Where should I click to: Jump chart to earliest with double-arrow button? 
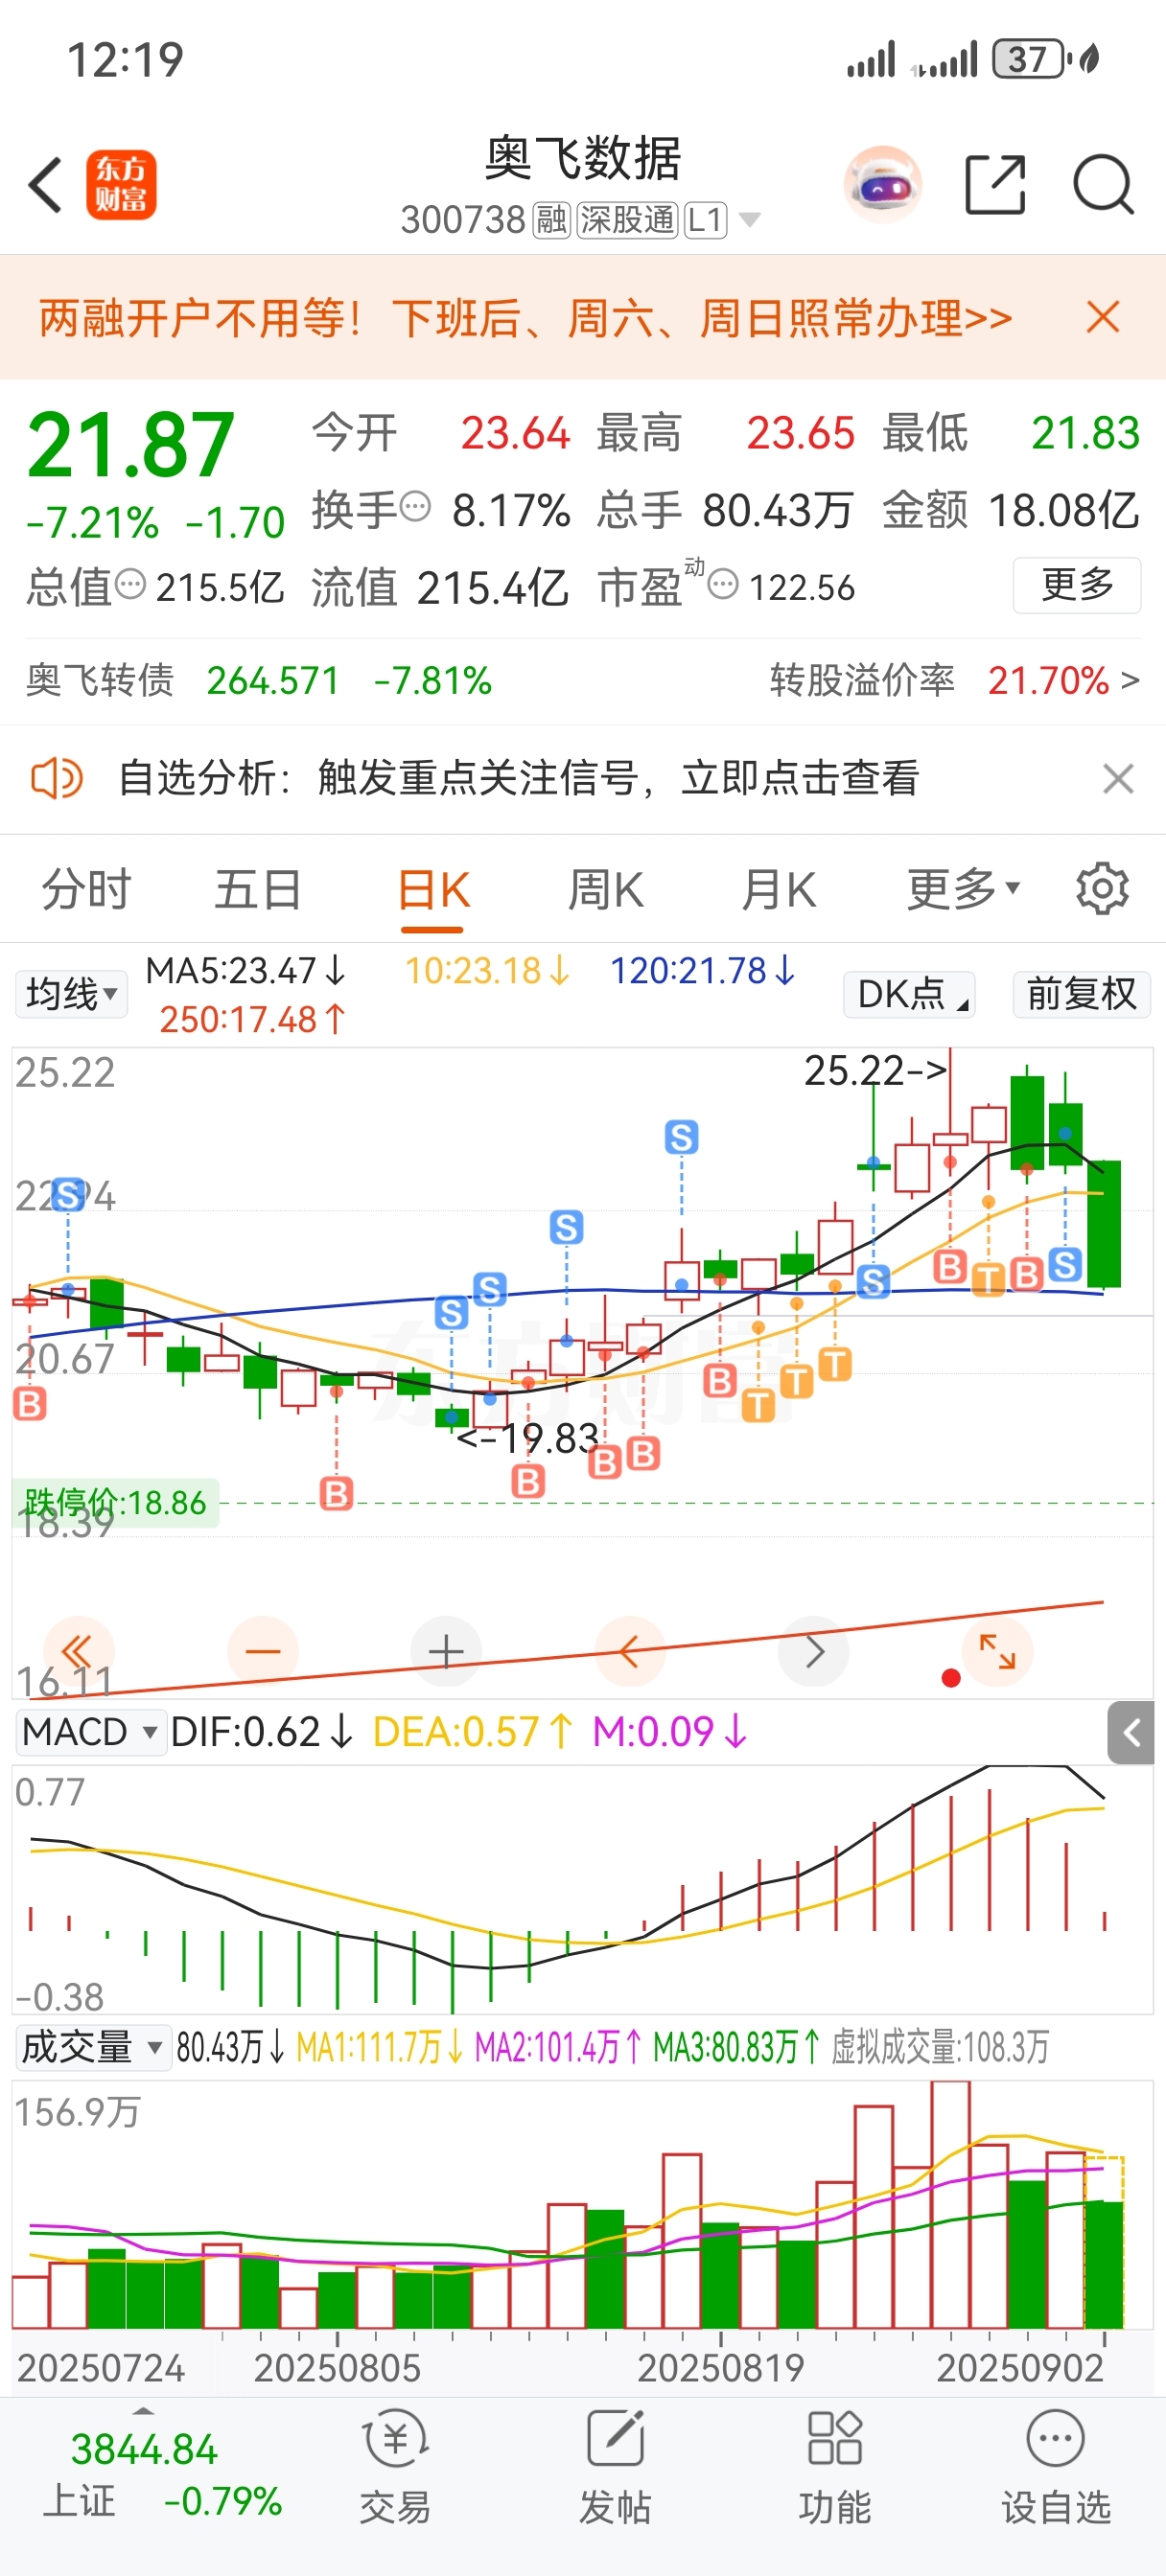(78, 1651)
